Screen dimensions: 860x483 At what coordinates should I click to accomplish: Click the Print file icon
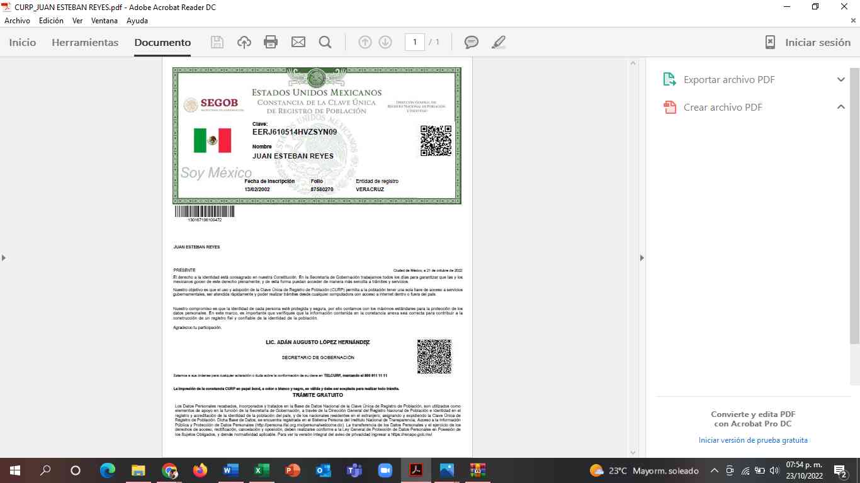click(271, 42)
